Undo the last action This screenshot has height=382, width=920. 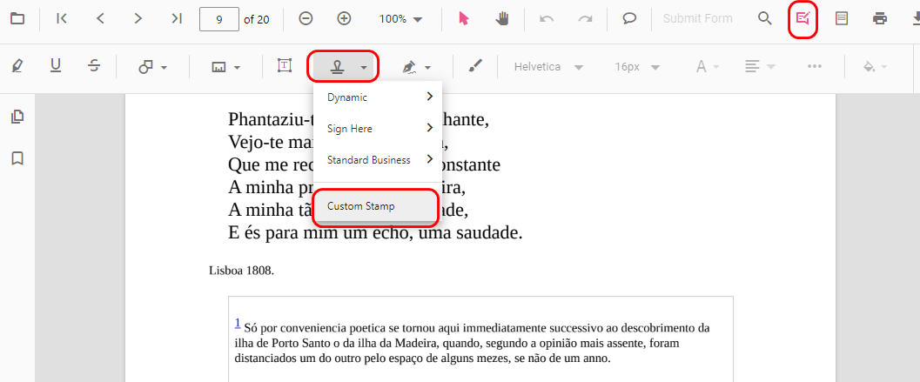(x=547, y=19)
